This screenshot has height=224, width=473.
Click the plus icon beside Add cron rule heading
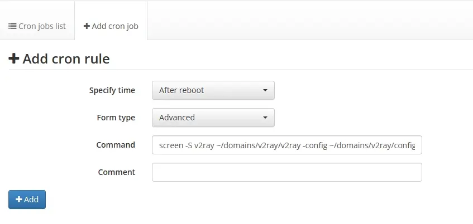[14, 59]
